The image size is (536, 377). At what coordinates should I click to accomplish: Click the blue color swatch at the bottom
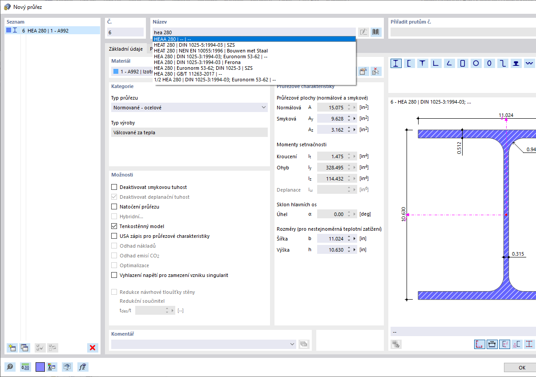point(40,367)
